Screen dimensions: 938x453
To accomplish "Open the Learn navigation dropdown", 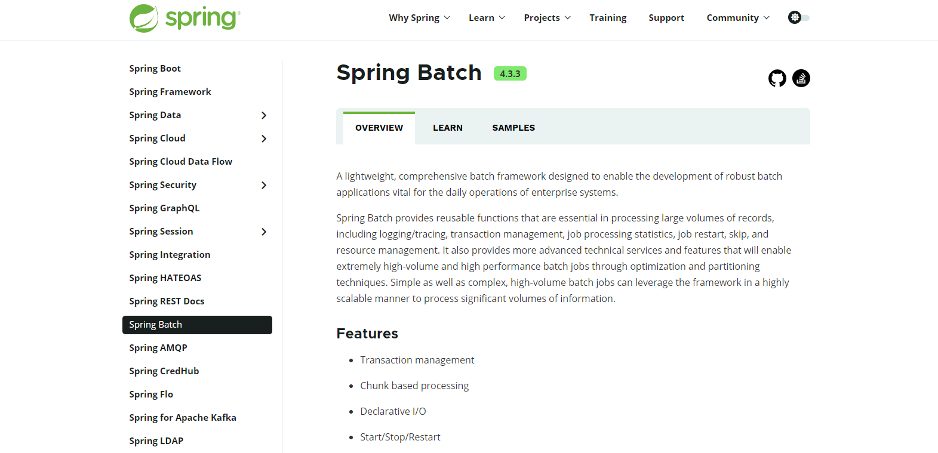I will [487, 18].
